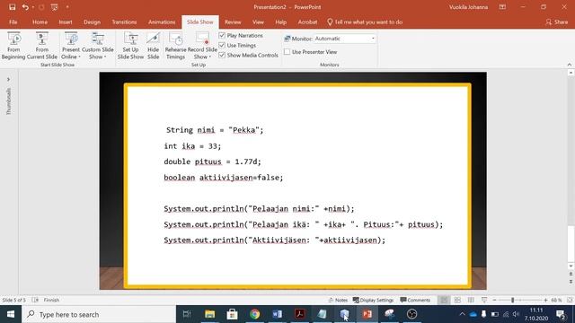Open Task View on taskbar

point(187,314)
